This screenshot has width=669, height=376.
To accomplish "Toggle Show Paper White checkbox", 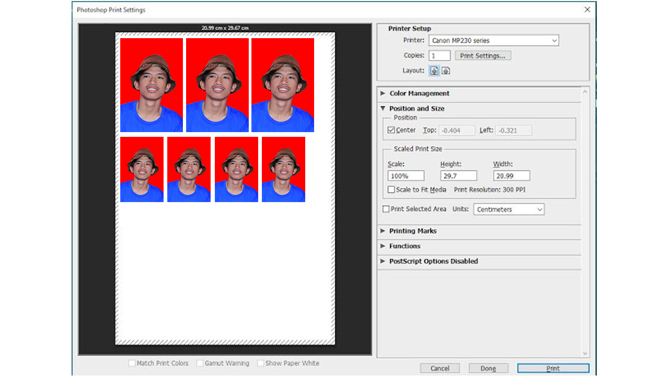I will [x=260, y=363].
